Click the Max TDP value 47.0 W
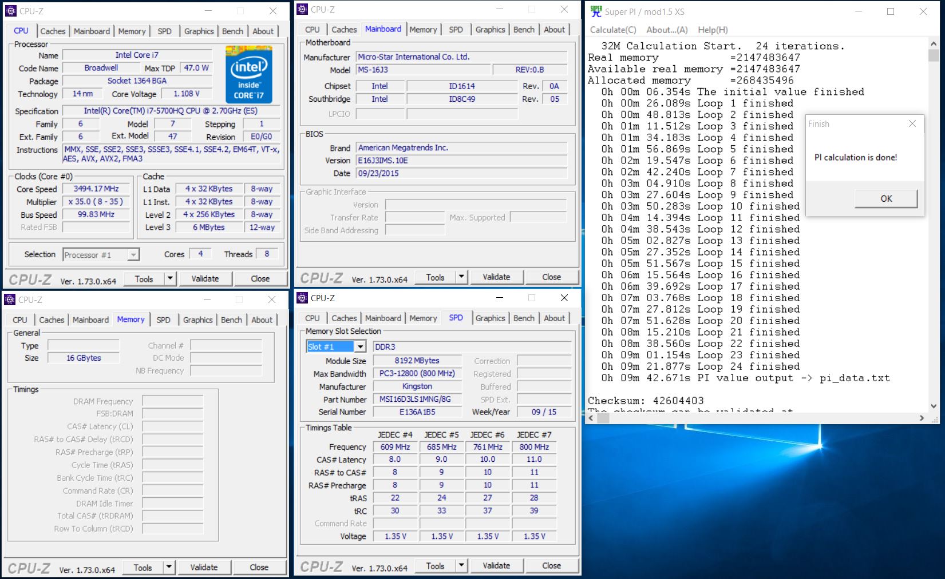This screenshot has height=579, width=945. click(196, 68)
